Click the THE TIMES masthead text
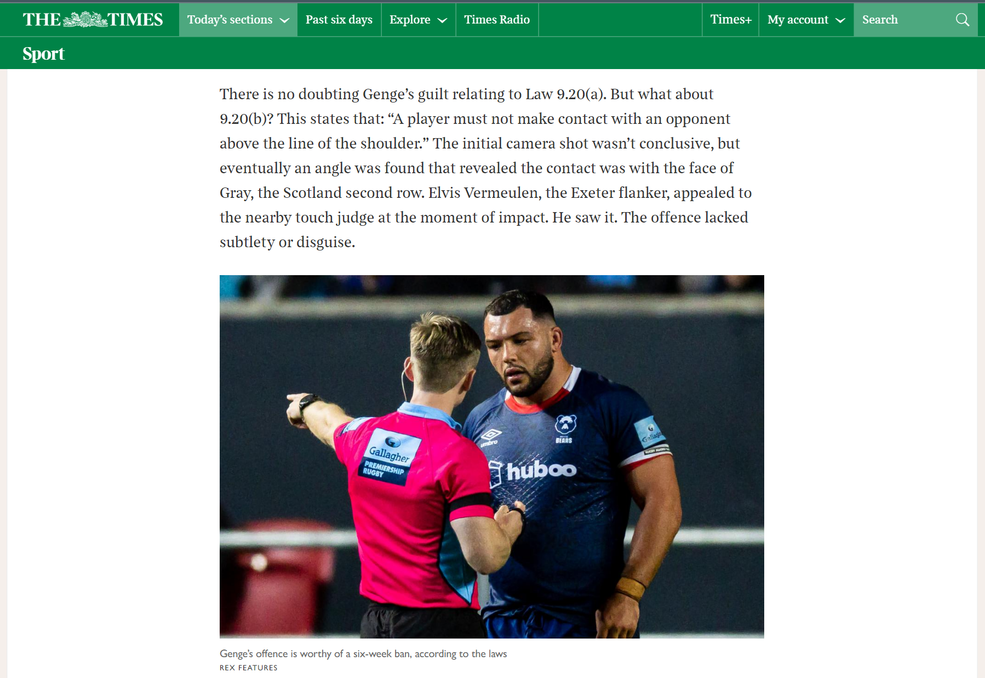985x678 pixels. tap(93, 20)
